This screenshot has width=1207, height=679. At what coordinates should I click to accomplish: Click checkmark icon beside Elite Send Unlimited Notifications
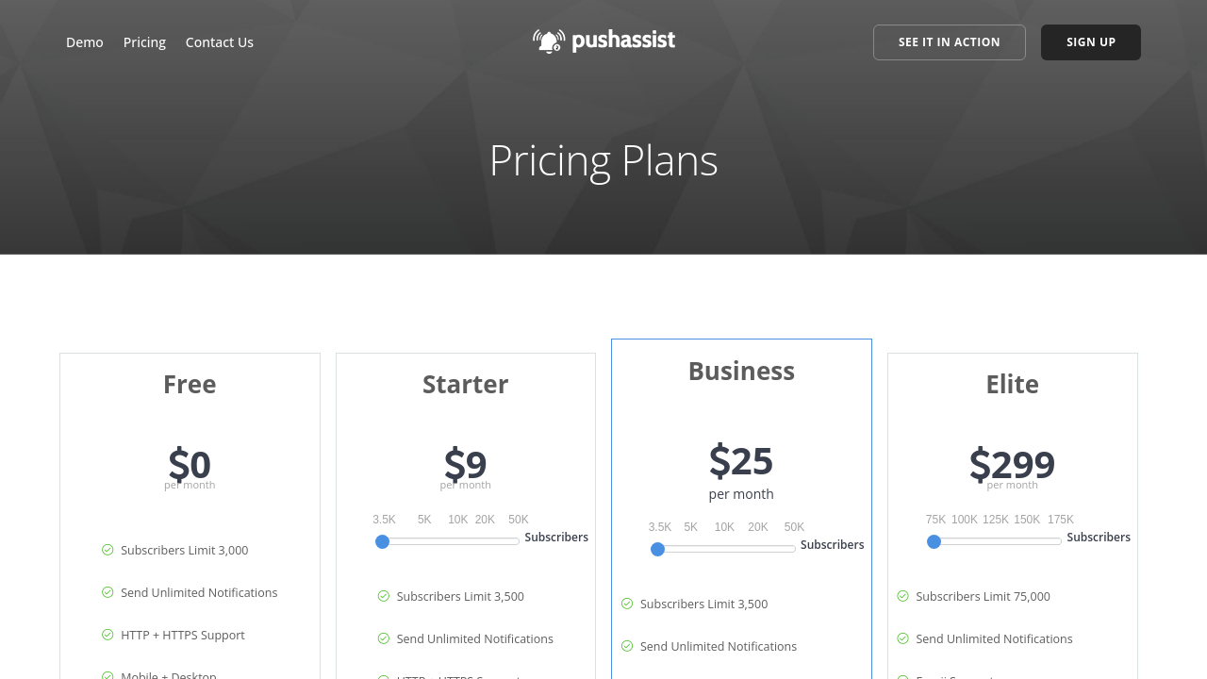(x=902, y=638)
